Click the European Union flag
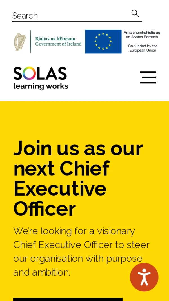This screenshot has width=169, height=301. 103,42
